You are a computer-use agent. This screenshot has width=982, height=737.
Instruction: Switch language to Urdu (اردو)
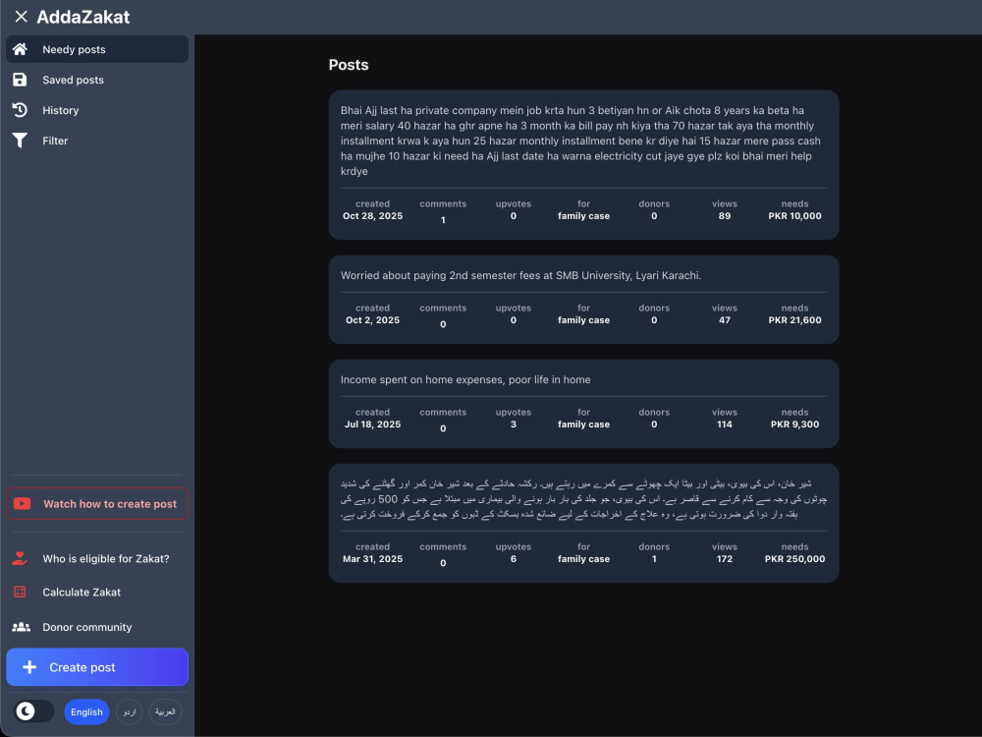[129, 711]
